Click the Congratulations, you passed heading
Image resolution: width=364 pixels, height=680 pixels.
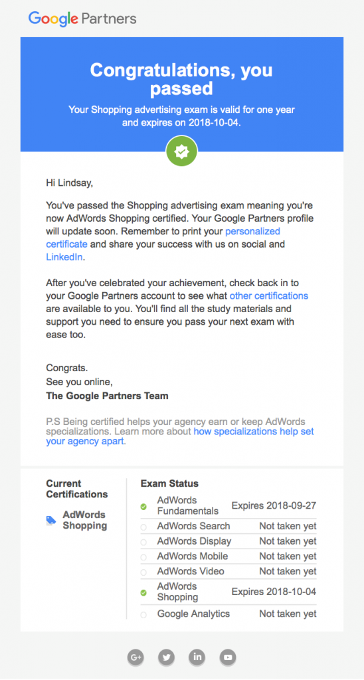point(181,79)
